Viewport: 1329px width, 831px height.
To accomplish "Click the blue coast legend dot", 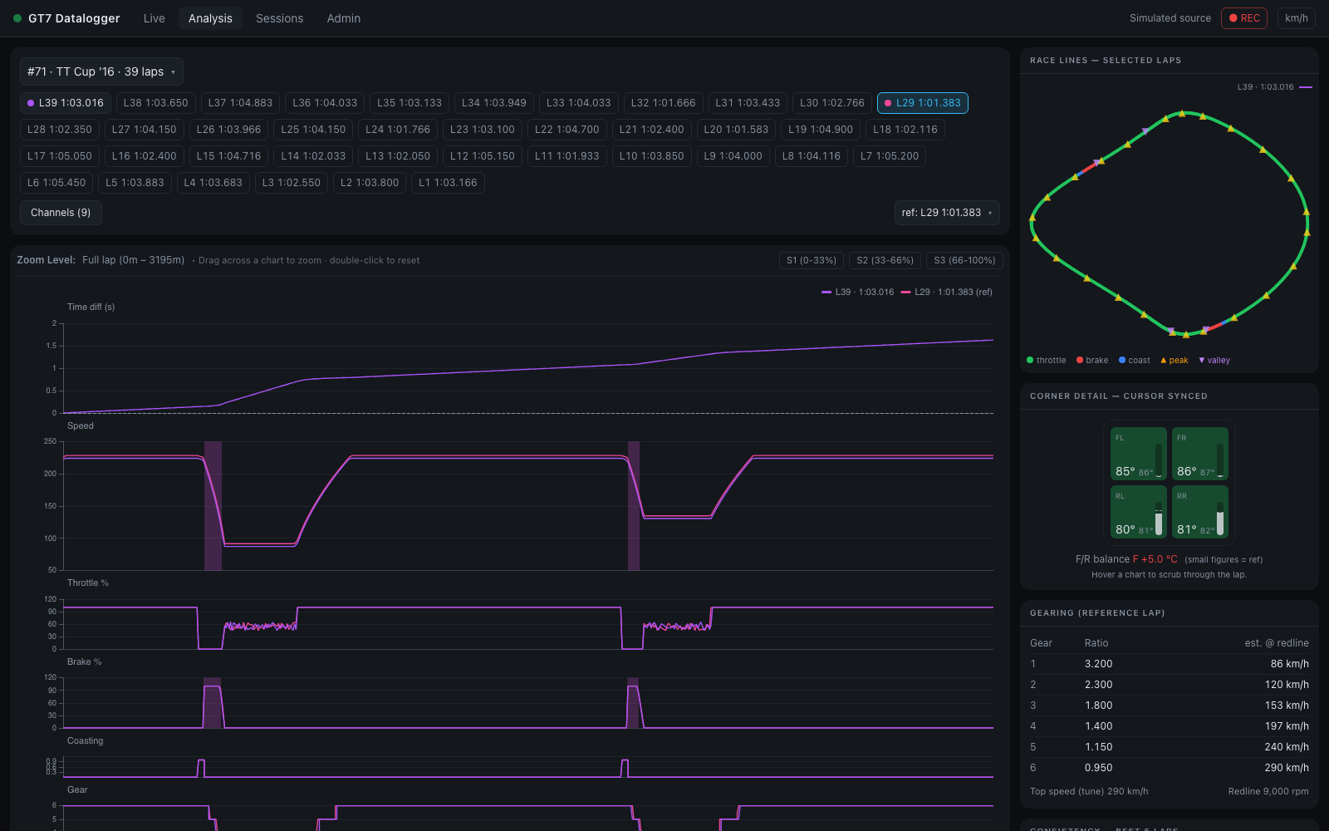I will click(x=1122, y=361).
